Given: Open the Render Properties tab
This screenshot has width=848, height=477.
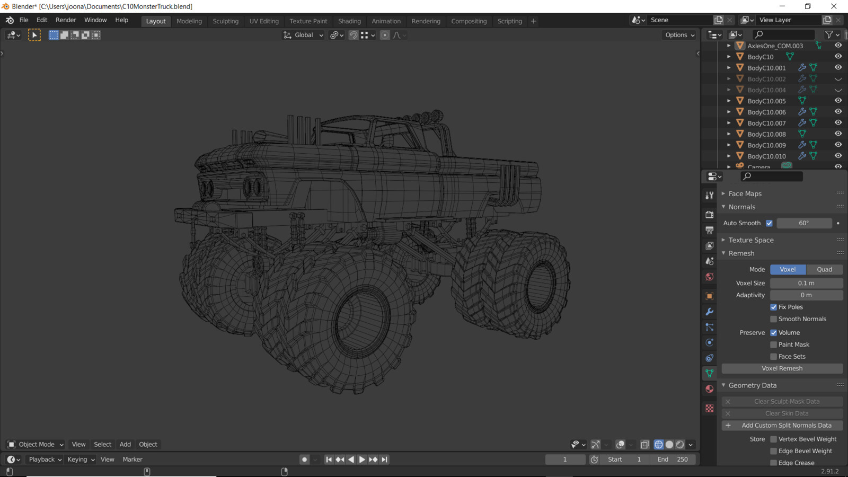Looking at the screenshot, I should (x=710, y=215).
